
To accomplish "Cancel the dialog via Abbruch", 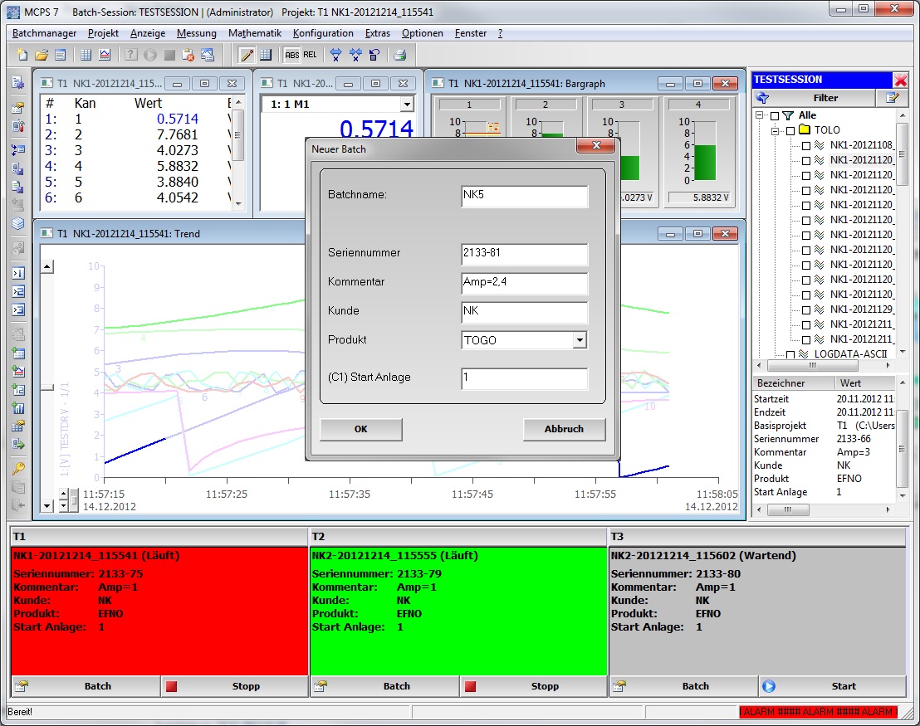I will coord(564,430).
